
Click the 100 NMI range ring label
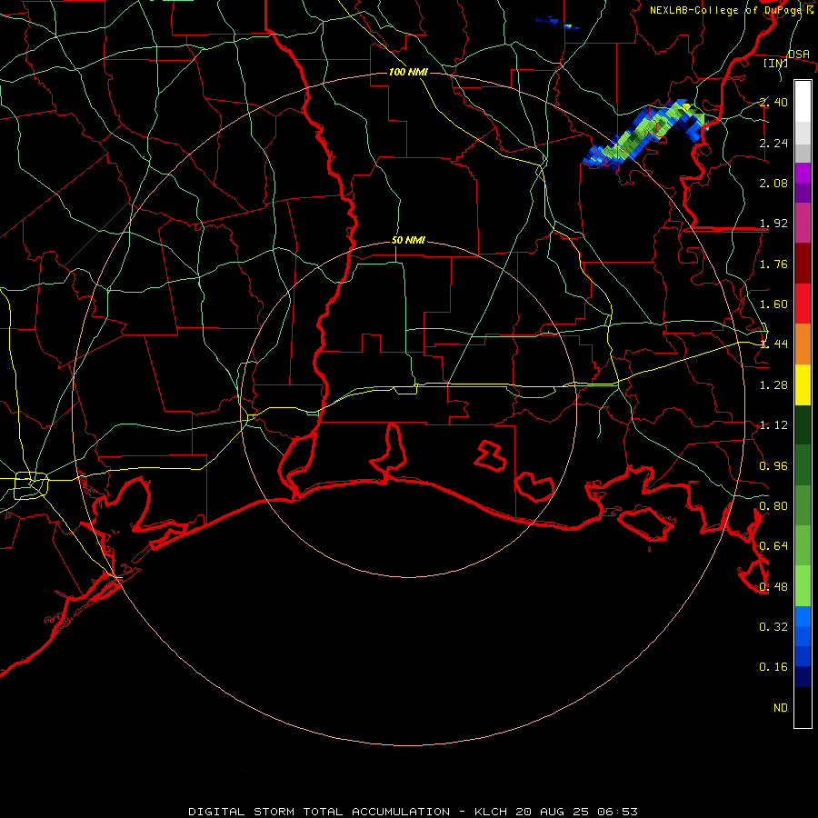coord(408,72)
